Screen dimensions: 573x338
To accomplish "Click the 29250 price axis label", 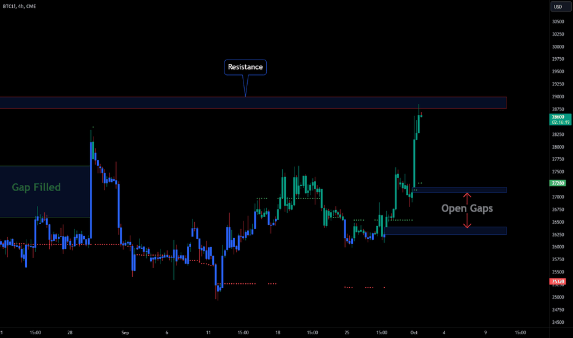I will point(558,84).
